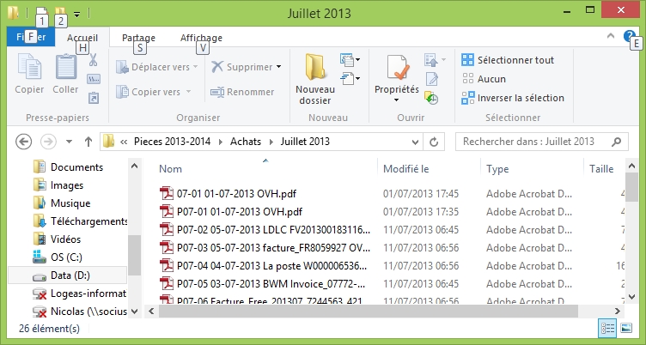The height and width of the screenshot is (345, 646).
Task: Click Sélectionner tout
Action: 515,60
